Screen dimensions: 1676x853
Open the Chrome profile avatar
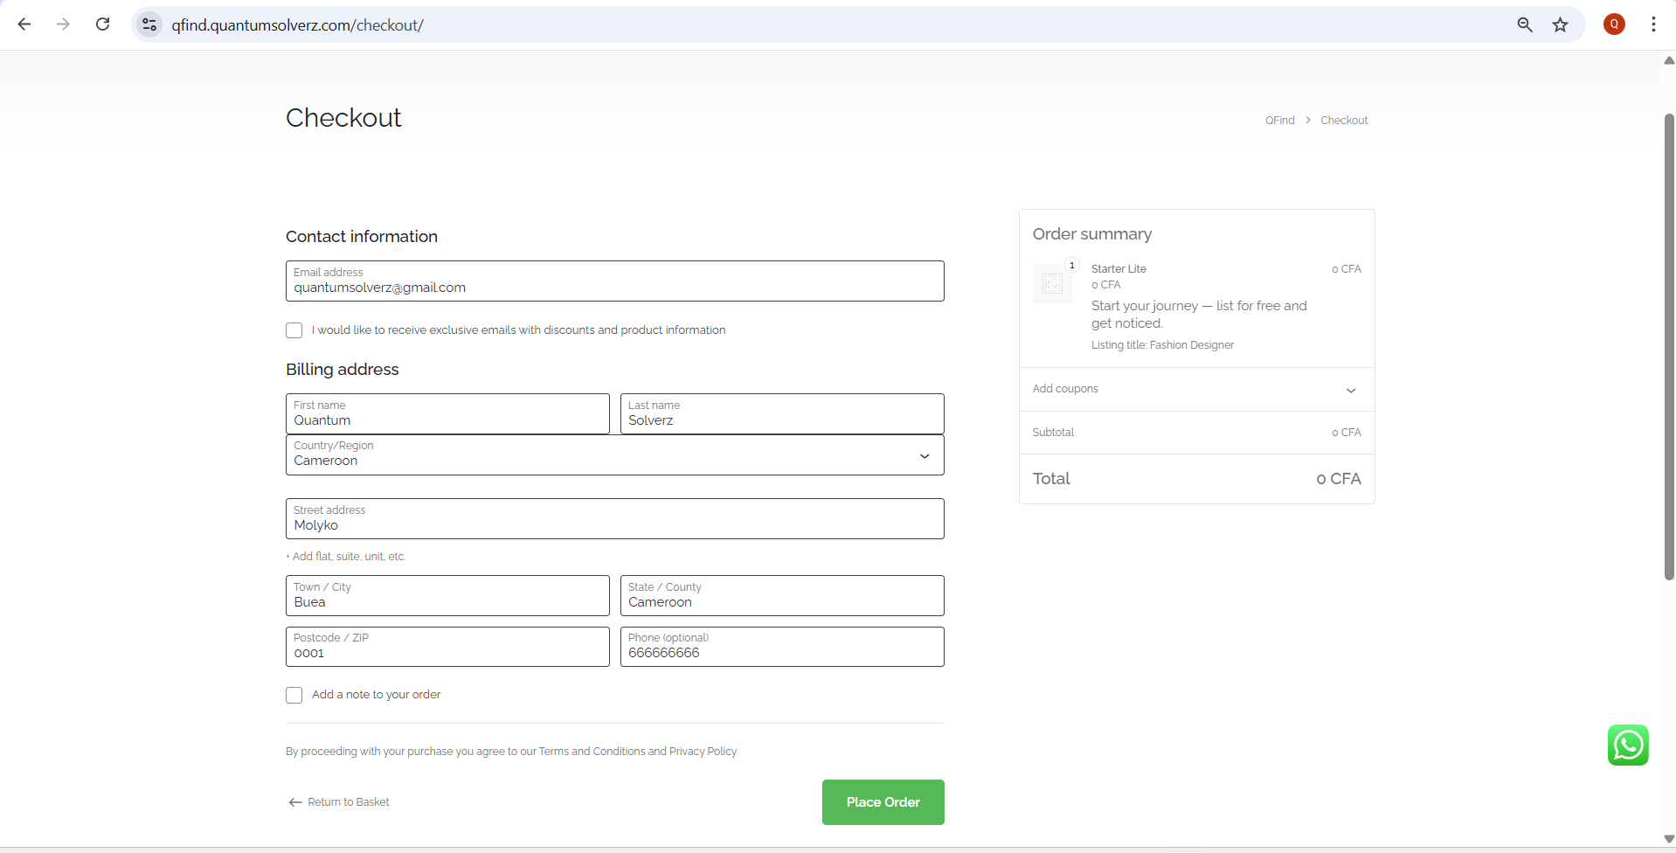pos(1613,24)
